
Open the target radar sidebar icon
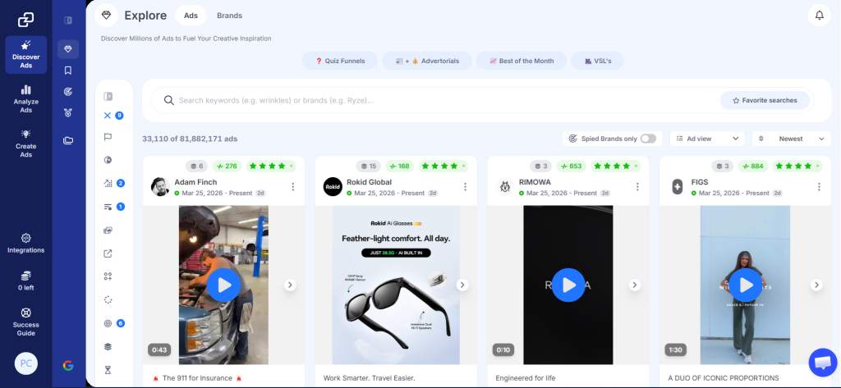(x=68, y=92)
